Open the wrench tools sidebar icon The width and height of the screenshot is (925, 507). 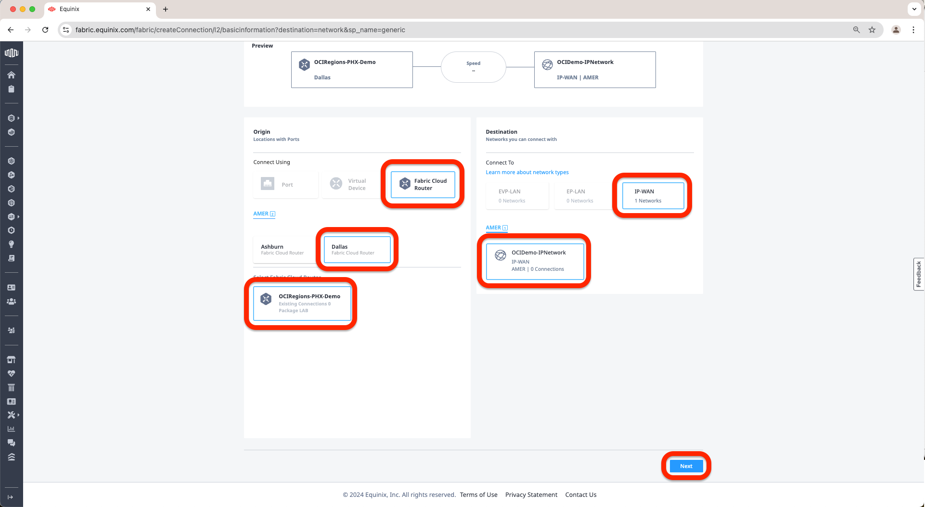(x=11, y=415)
